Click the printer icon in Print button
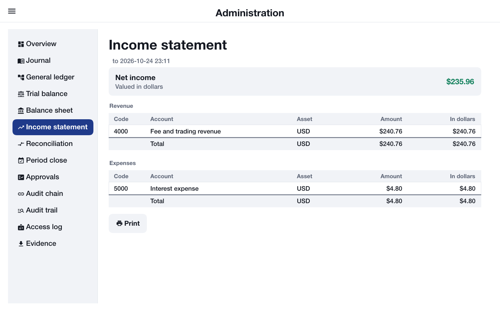Image resolution: width=500 pixels, height=312 pixels. click(x=119, y=223)
